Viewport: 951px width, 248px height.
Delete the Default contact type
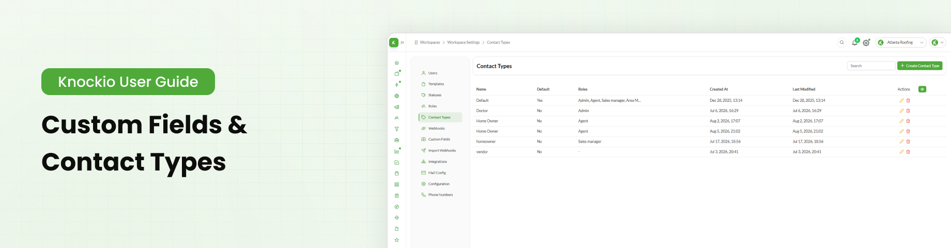[x=908, y=100]
